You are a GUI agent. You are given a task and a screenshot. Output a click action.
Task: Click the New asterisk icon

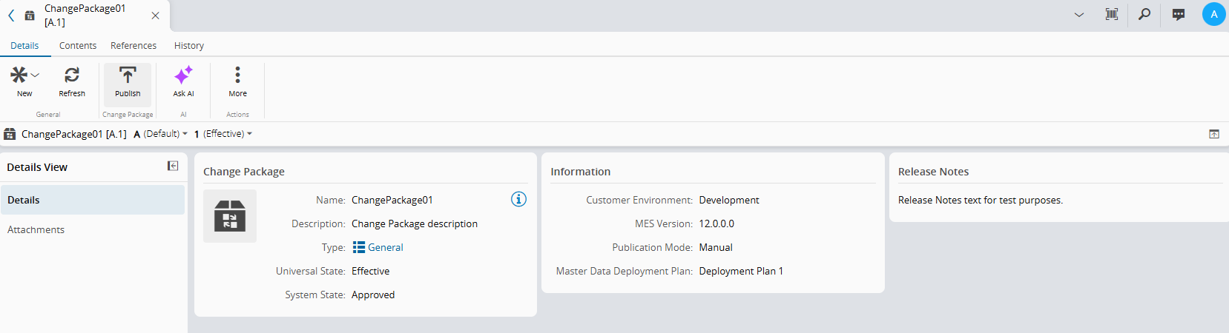coord(19,75)
